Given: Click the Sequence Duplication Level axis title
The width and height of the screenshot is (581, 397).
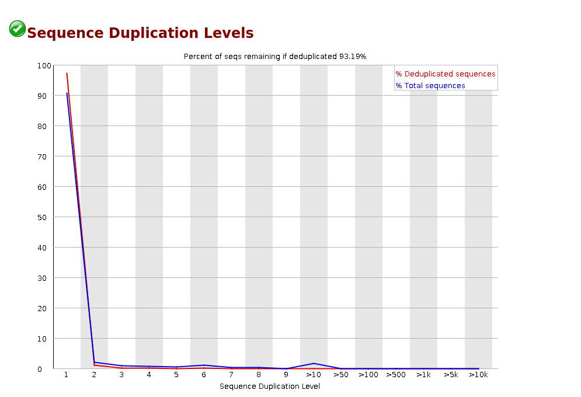Looking at the screenshot, I should tap(269, 386).
